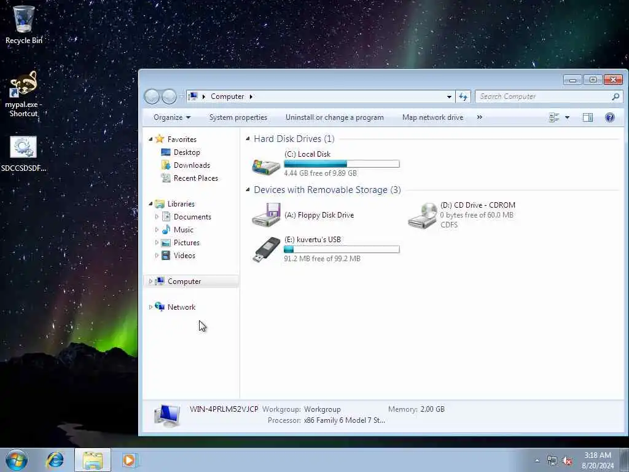629x472 pixels.
Task: Show more toolbar commands chevron
Action: pos(479,117)
